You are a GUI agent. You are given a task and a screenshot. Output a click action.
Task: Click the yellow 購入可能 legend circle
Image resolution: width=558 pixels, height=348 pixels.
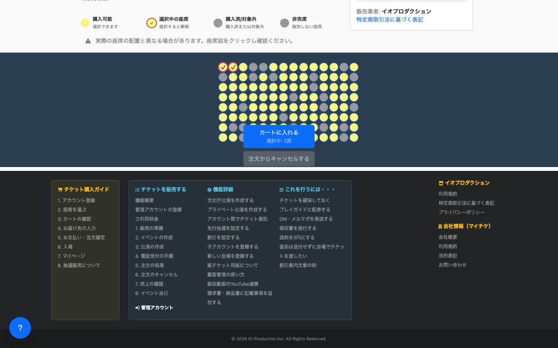tap(85, 23)
